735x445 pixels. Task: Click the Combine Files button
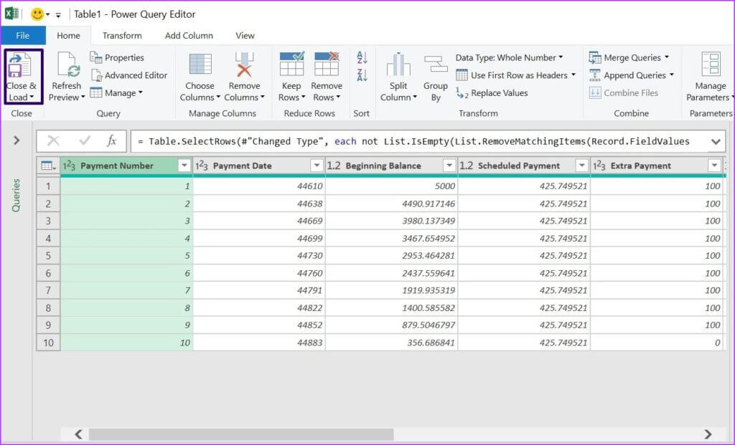(624, 92)
